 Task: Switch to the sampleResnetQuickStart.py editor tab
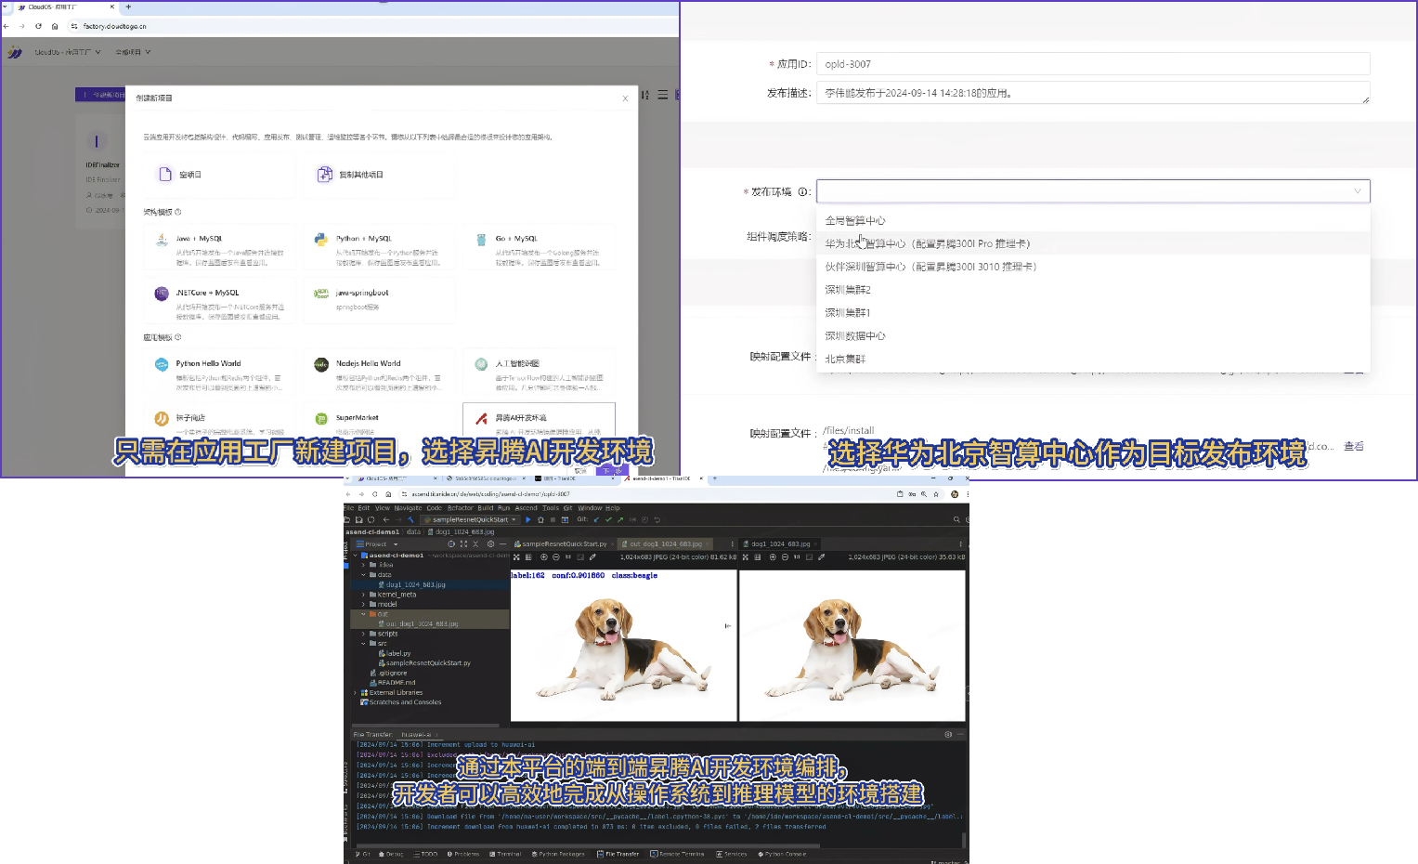(563, 544)
